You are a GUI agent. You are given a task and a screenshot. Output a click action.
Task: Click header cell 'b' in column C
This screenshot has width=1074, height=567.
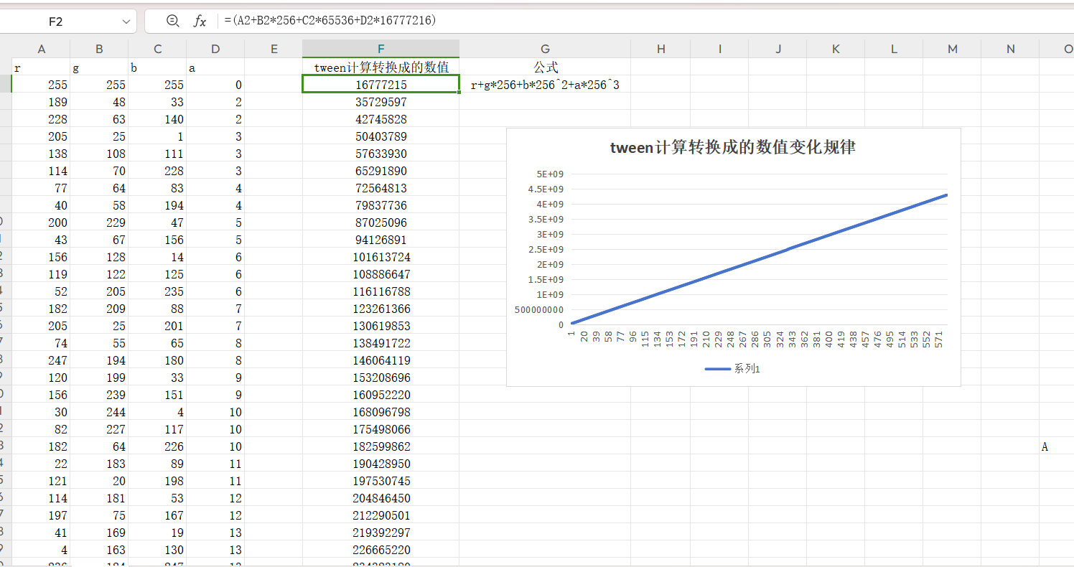pos(157,67)
